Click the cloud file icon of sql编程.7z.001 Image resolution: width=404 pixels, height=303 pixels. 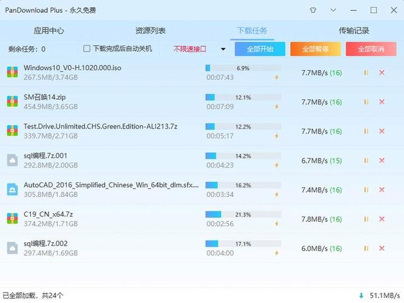12,160
